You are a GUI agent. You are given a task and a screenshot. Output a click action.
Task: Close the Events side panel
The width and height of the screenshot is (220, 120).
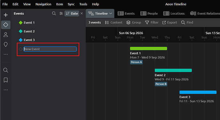[x=82, y=13]
